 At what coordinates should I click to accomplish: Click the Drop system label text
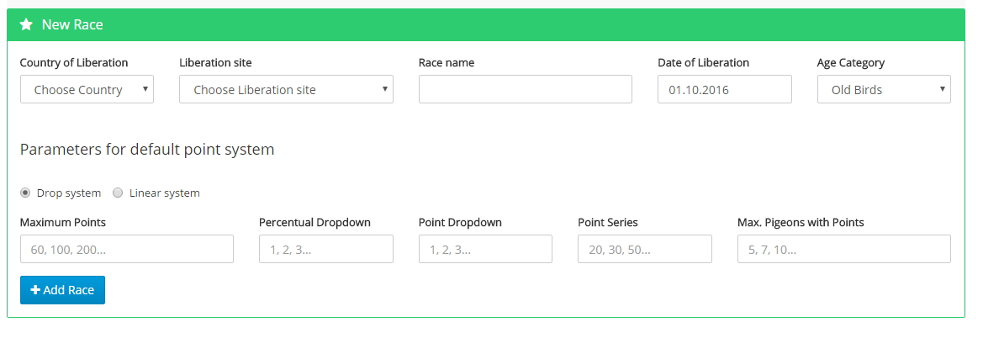coord(69,193)
